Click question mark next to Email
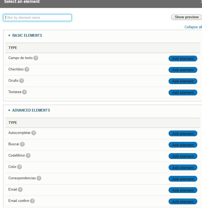The width and height of the screenshot is (202, 208). coord(20,190)
